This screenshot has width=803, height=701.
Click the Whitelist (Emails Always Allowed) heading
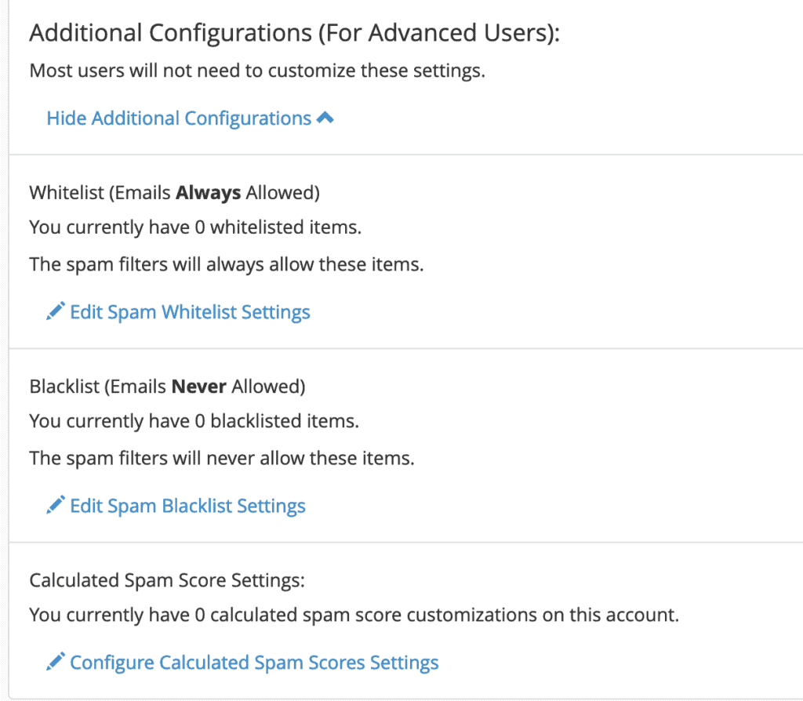pos(174,193)
